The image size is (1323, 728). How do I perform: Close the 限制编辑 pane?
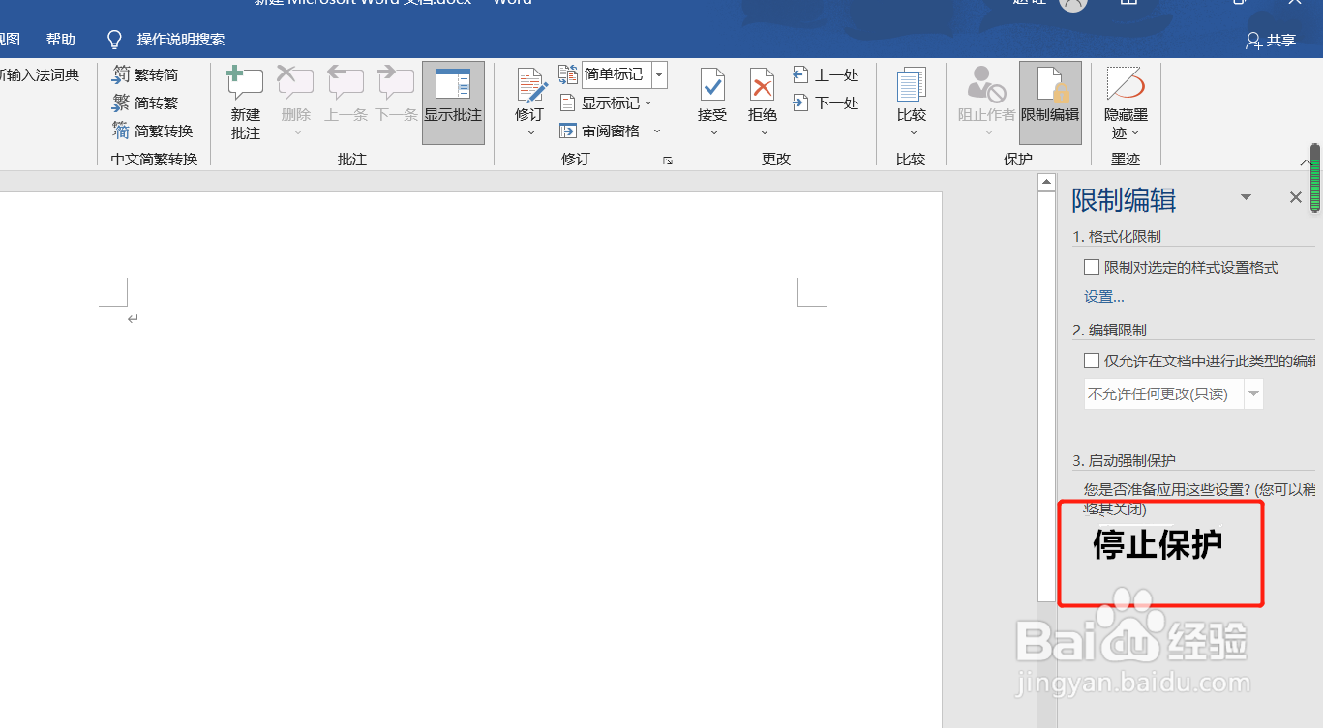pos(1296,197)
